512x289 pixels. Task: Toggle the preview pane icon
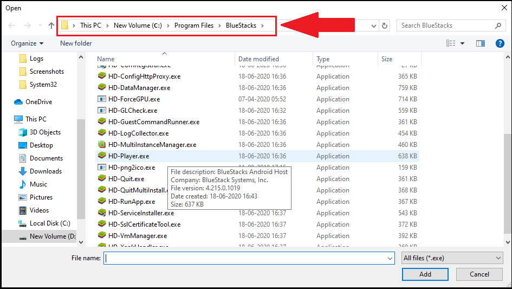point(481,43)
